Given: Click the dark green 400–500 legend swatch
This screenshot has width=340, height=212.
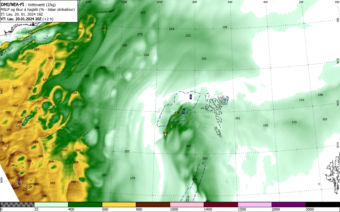Looking at the screenshot, I should pyautogui.click(x=85, y=205).
